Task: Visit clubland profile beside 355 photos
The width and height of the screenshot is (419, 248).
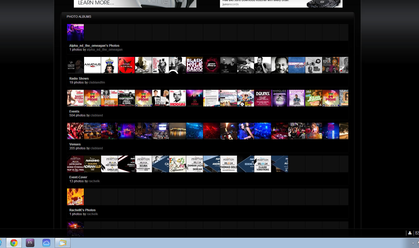Action: point(97,148)
